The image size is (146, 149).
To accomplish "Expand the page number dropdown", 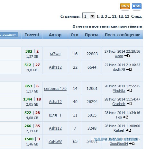I will (x=92, y=16).
